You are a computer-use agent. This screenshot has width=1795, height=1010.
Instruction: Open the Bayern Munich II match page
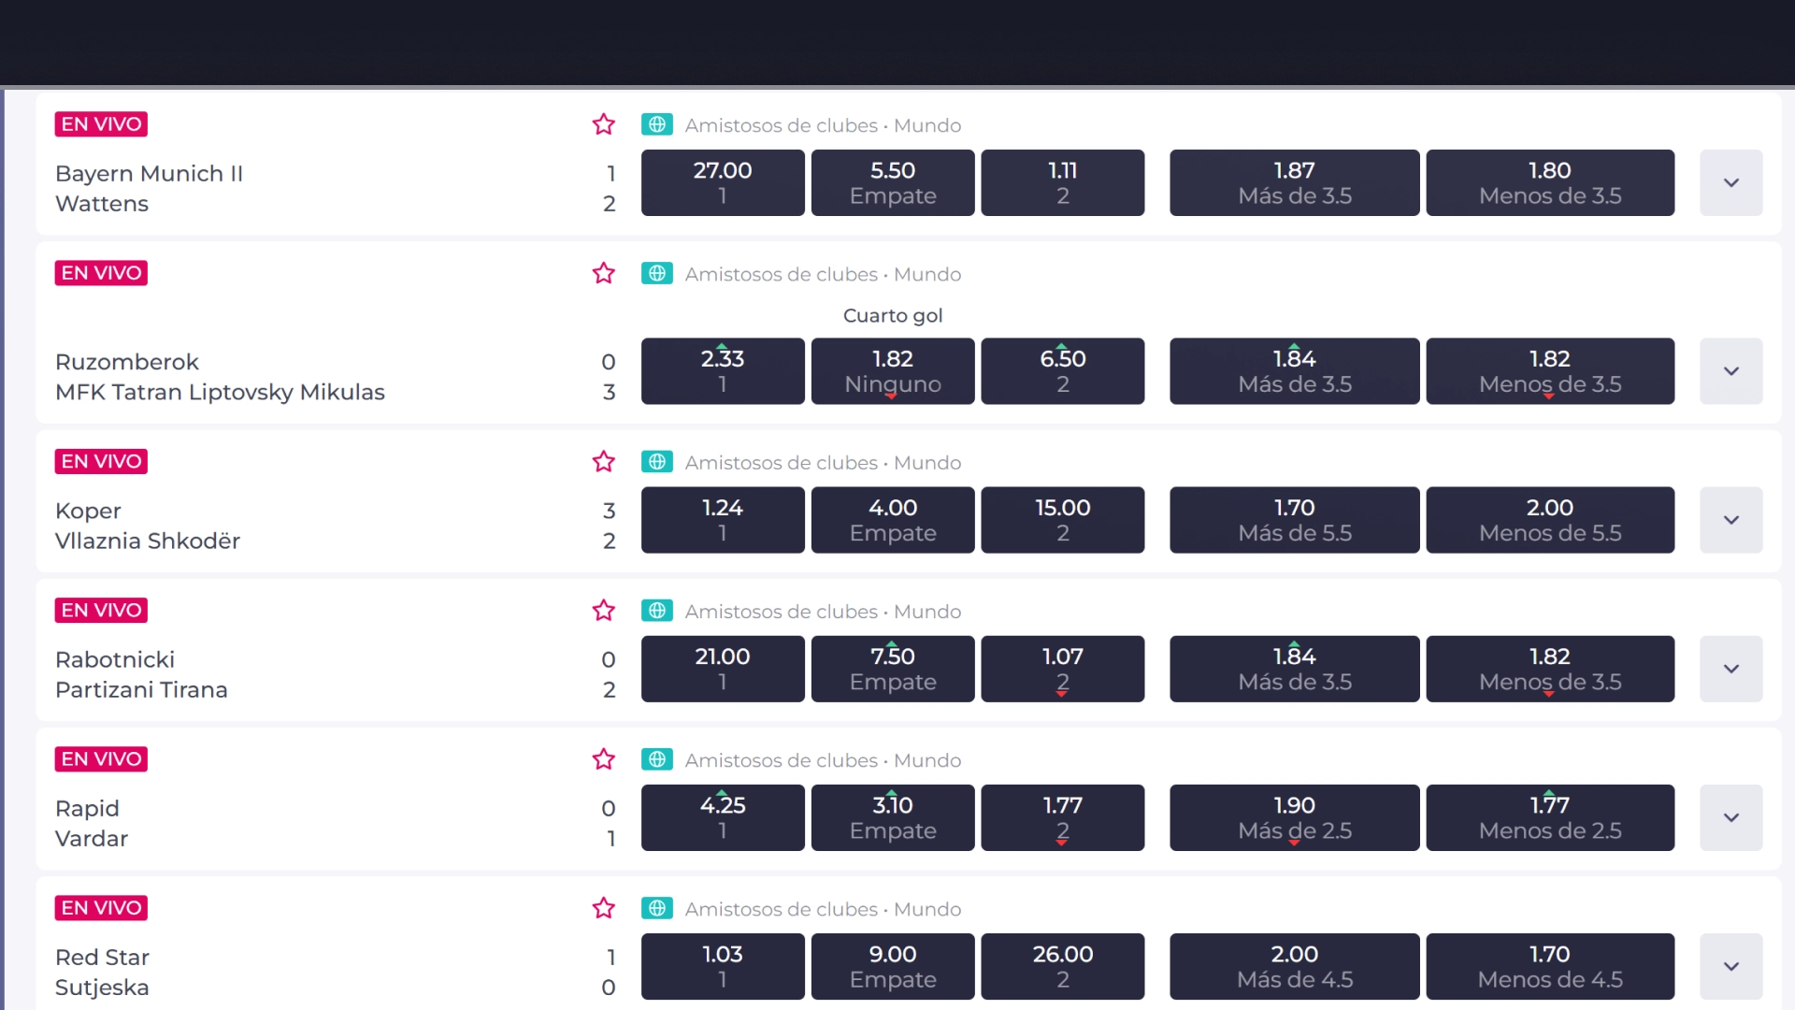tap(149, 174)
